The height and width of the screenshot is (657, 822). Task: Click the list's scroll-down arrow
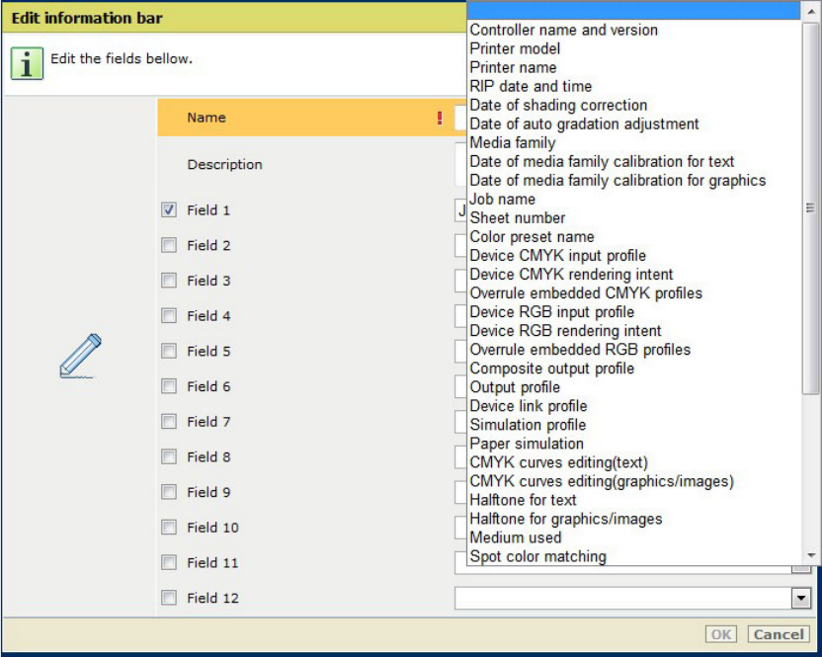(x=810, y=556)
